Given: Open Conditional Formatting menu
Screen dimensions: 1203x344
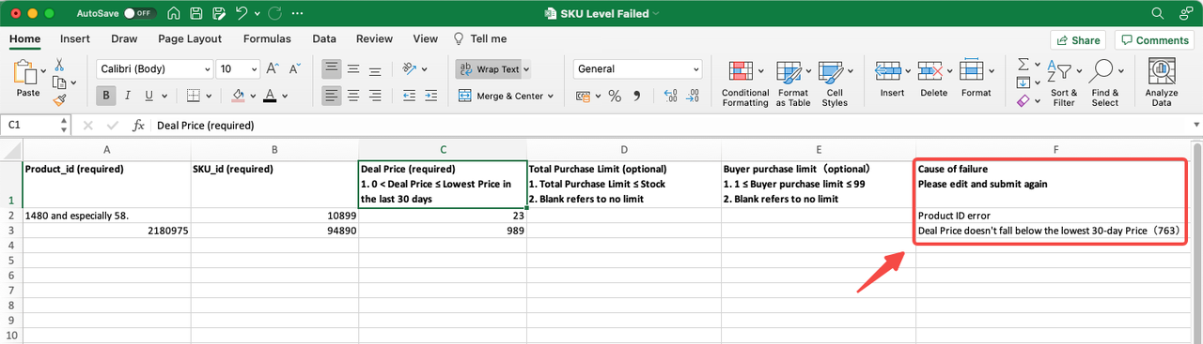Looking at the screenshot, I should pyautogui.click(x=745, y=83).
